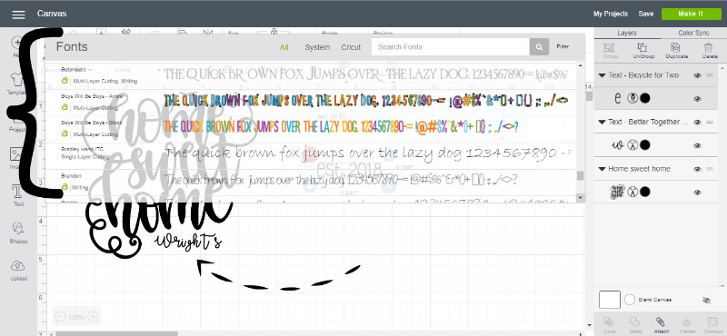
Task: Open the font Filter option
Action: point(563,47)
